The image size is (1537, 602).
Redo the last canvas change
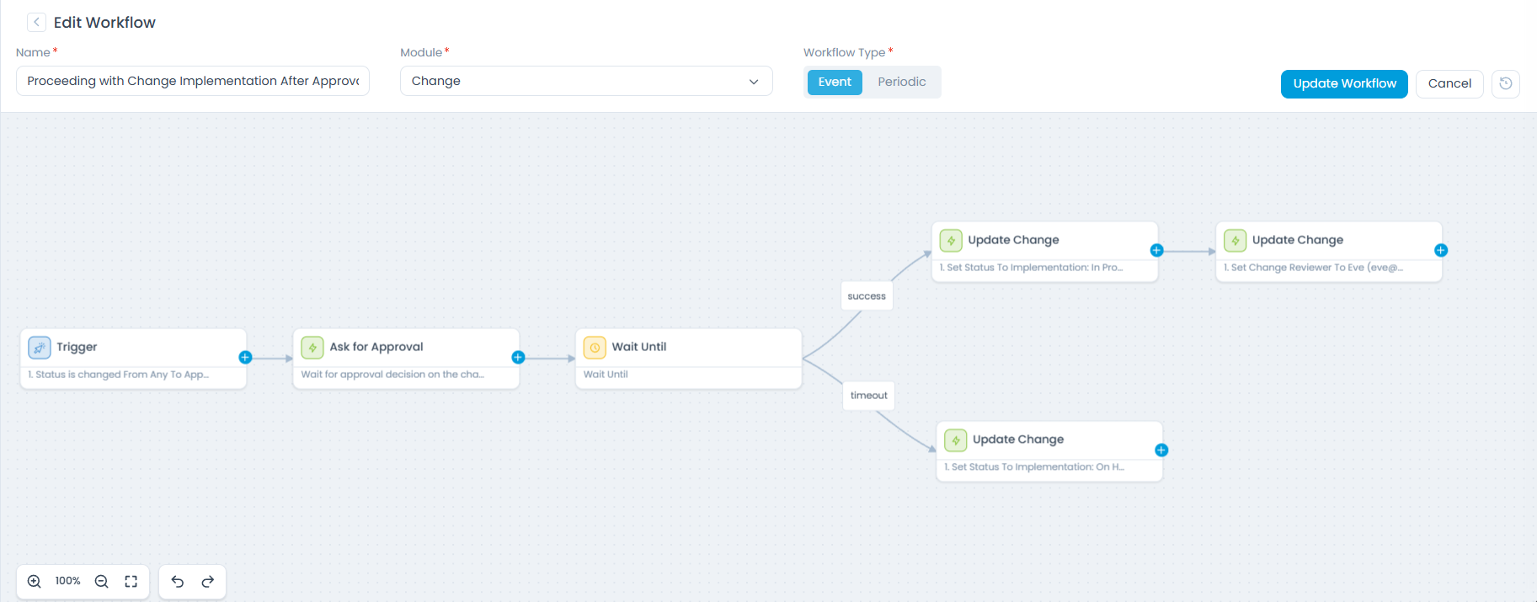click(208, 582)
